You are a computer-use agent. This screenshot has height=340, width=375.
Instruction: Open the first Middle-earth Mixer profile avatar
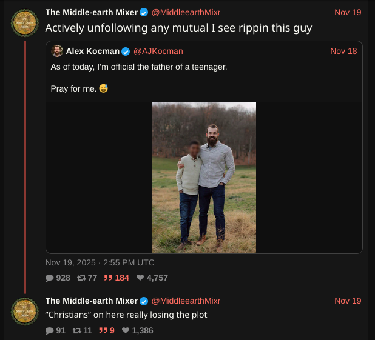pyautogui.click(x=25, y=23)
